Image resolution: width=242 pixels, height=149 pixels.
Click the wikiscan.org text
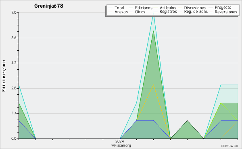pyautogui.click(x=121, y=145)
